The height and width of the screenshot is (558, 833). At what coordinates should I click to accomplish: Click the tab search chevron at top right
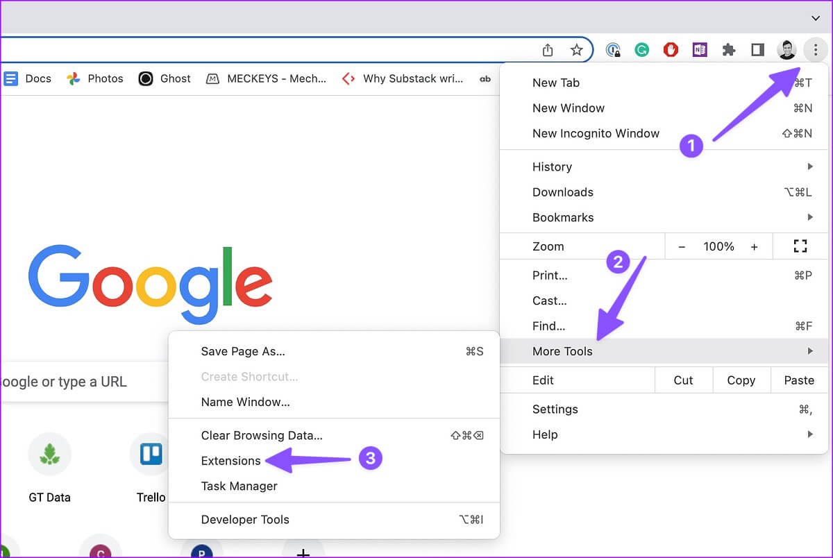816,17
